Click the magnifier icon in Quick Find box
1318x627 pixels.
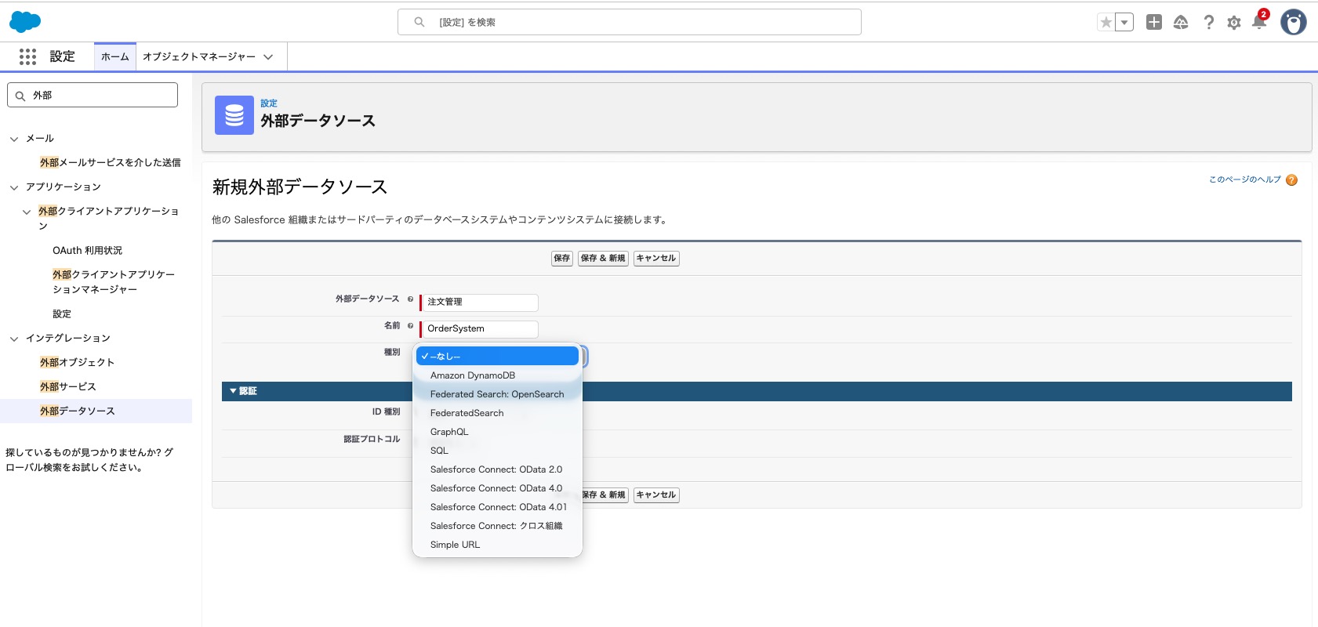point(20,96)
